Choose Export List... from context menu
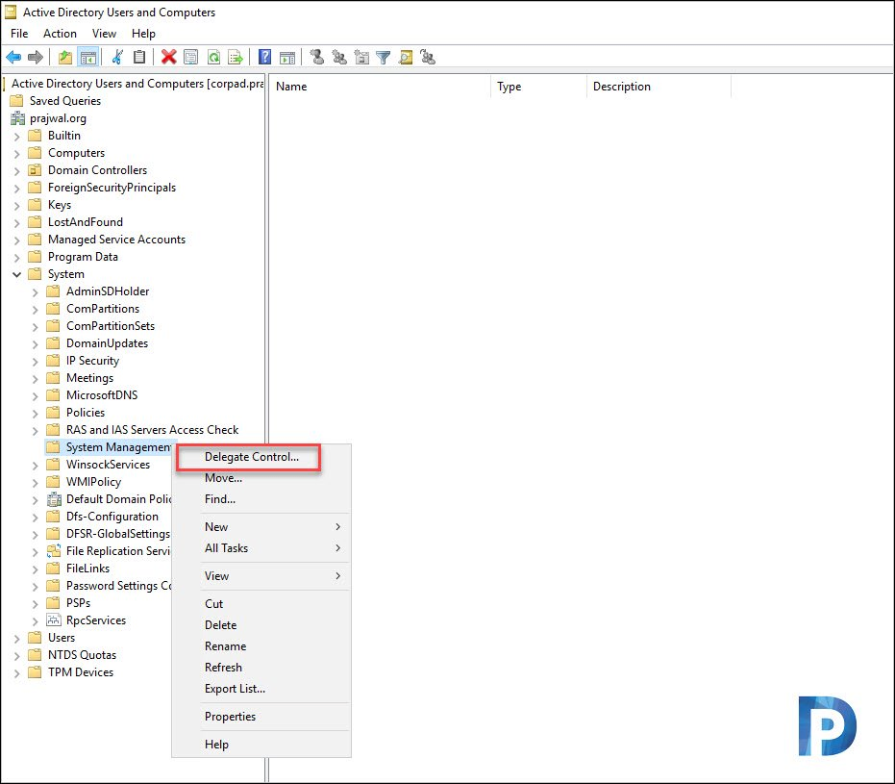The height and width of the screenshot is (784, 895). 261,689
